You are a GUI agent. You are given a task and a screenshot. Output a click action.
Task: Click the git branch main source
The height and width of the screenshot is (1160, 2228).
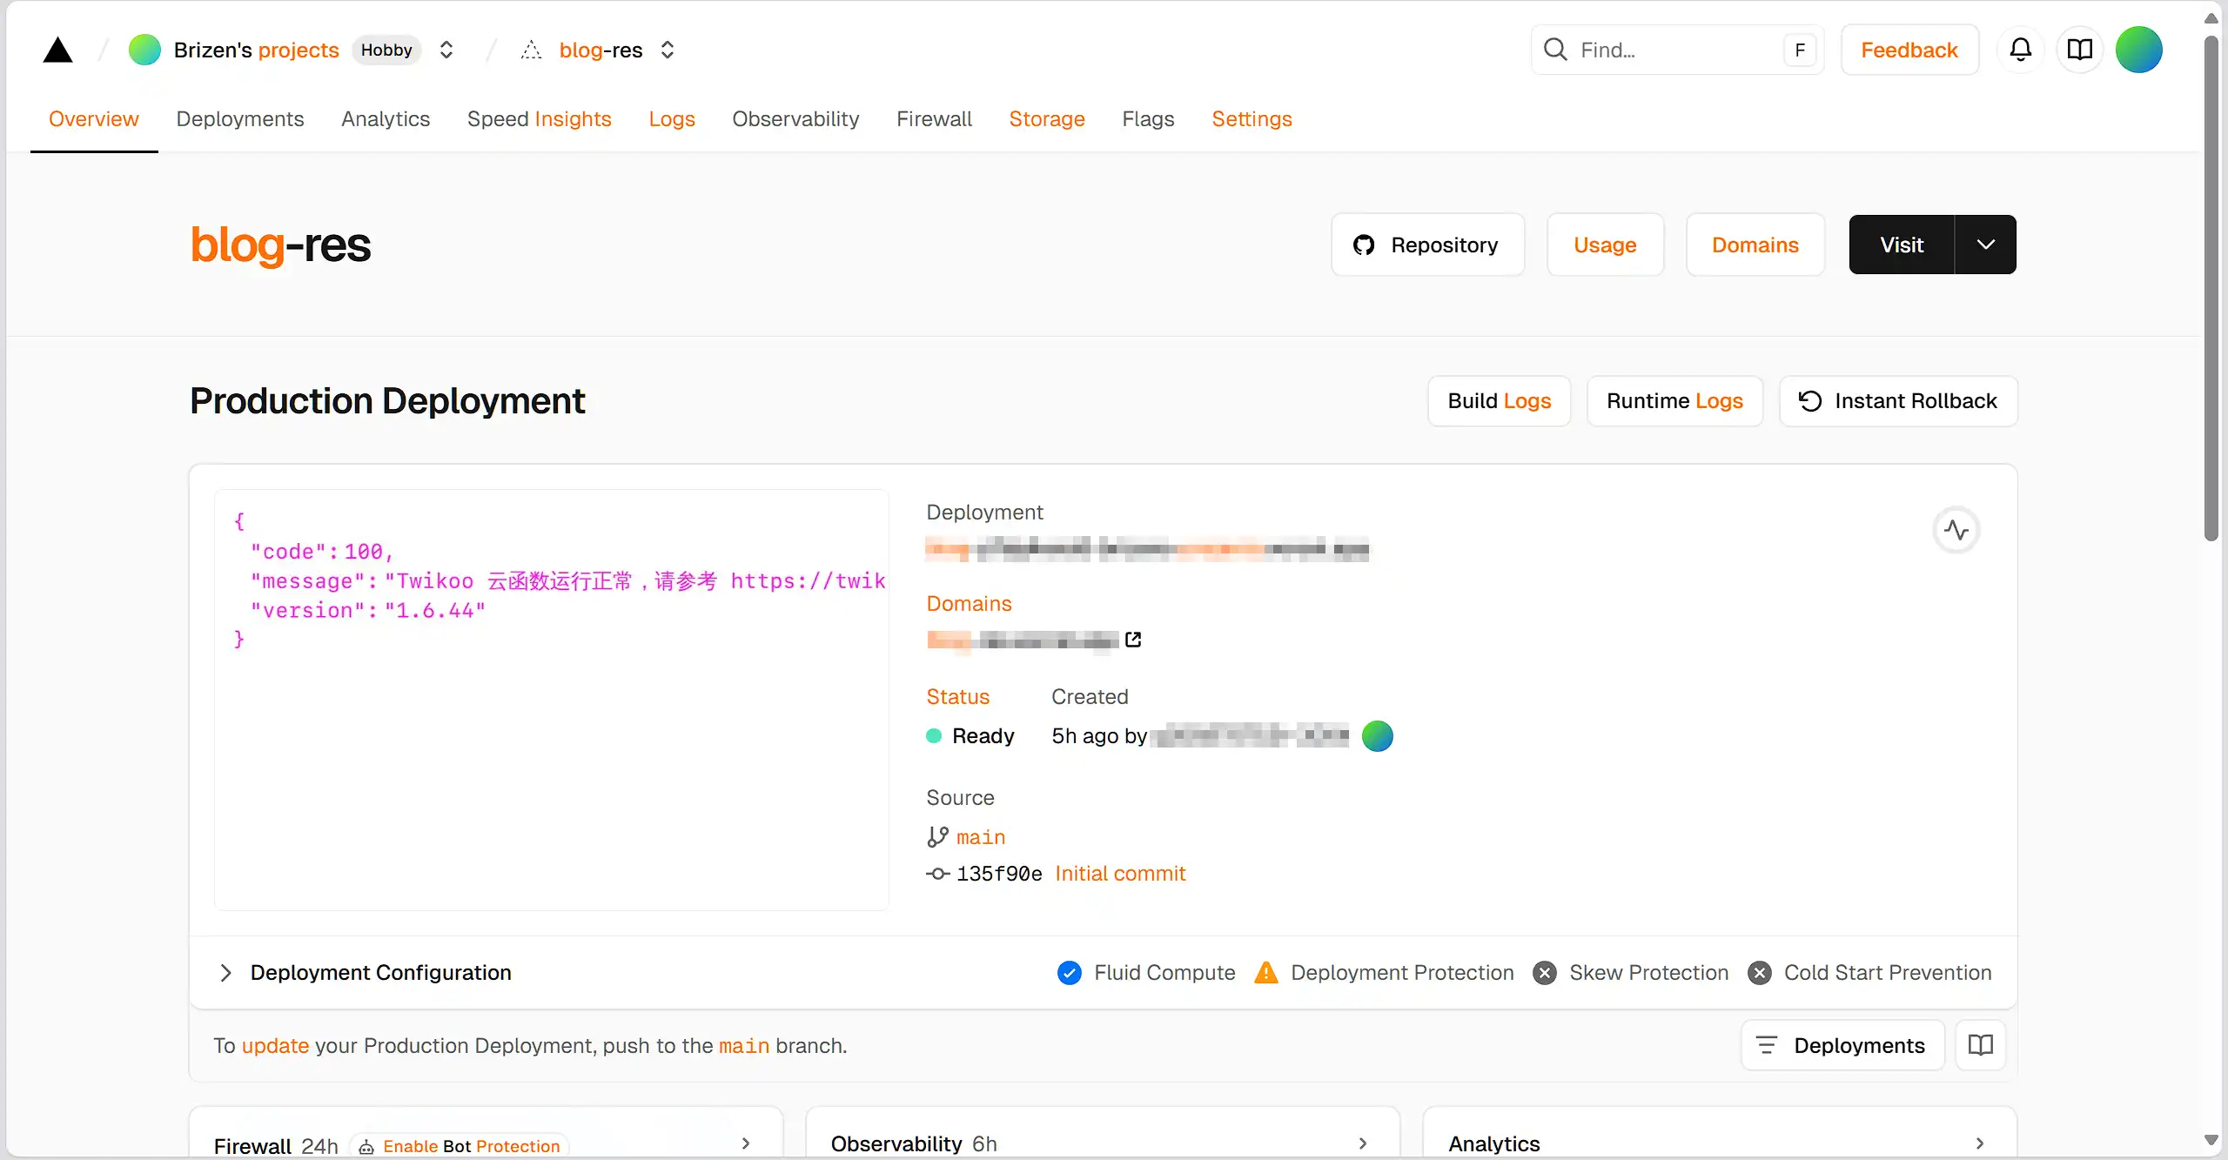(x=980, y=837)
